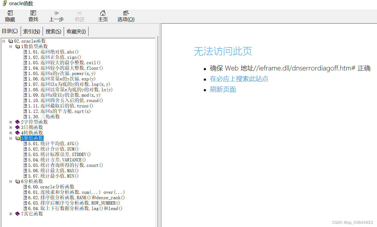Open topic 1.03.返回较大的最小整数.ceil()
Image resolution: width=377 pixels, height=227 pixels.
point(64,63)
